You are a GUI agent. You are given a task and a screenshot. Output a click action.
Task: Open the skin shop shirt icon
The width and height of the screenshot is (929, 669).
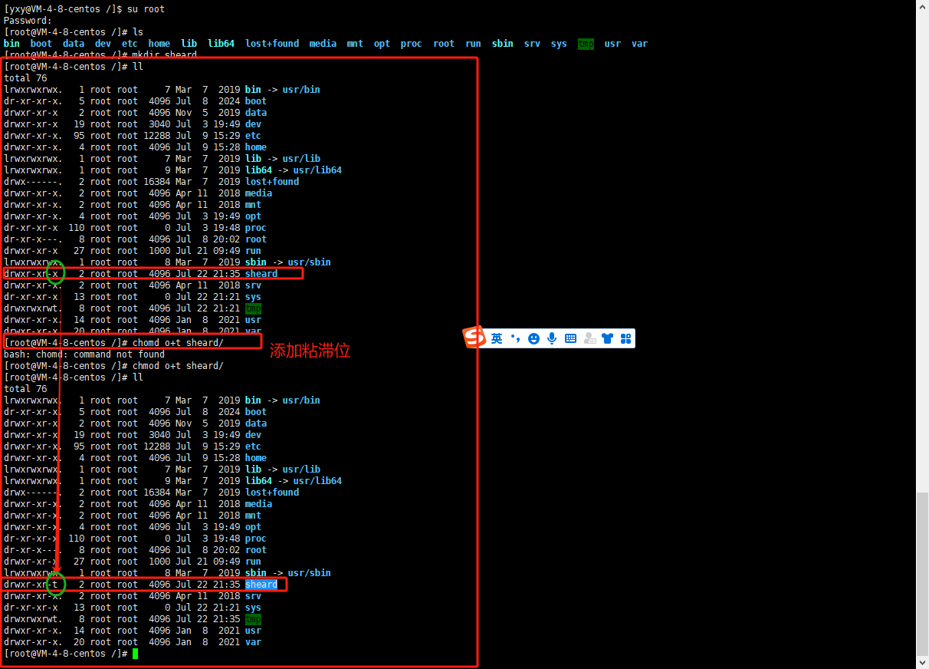tap(608, 338)
